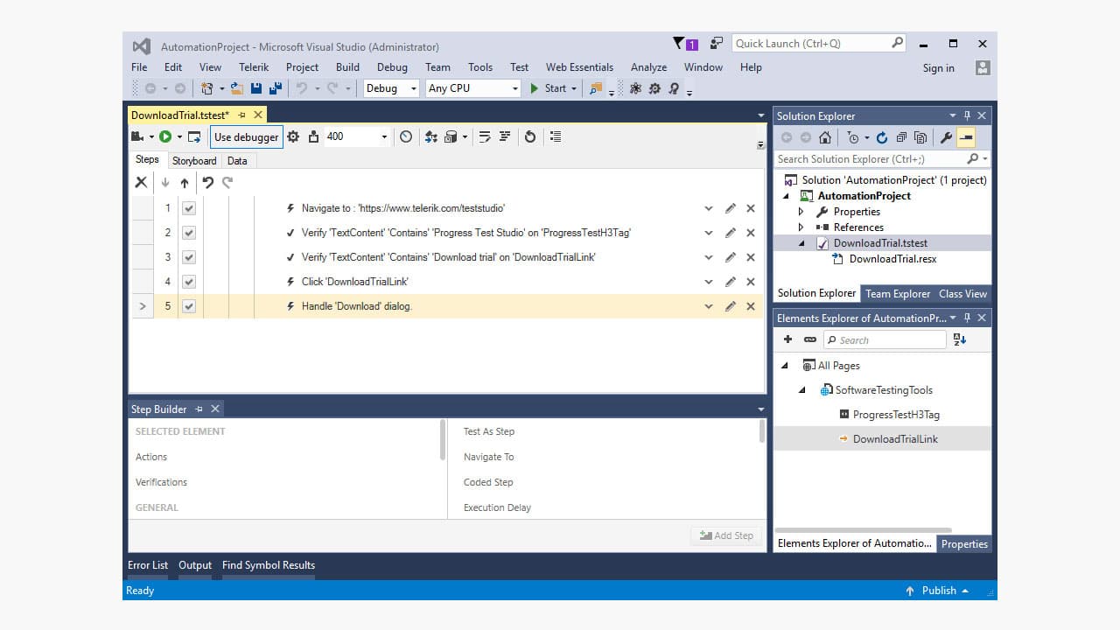Click the Add Step button
Screen dimensions: 1120x630
(726, 535)
